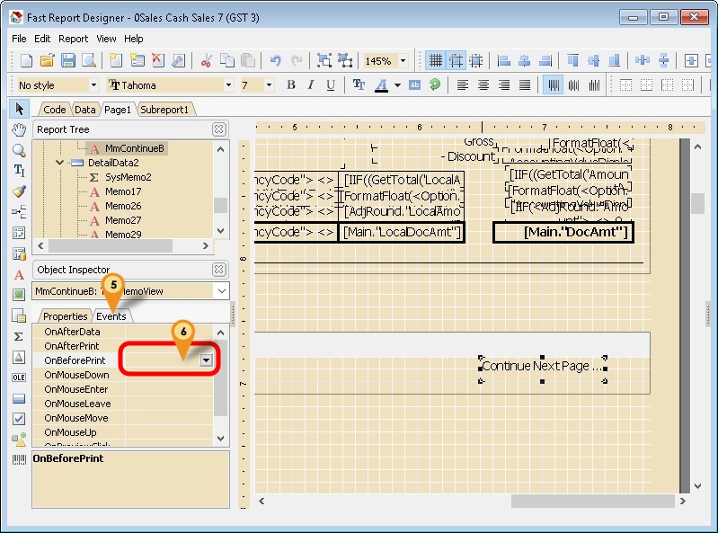The height and width of the screenshot is (533, 718).
Task: Switch to the Events tab
Action: [111, 316]
